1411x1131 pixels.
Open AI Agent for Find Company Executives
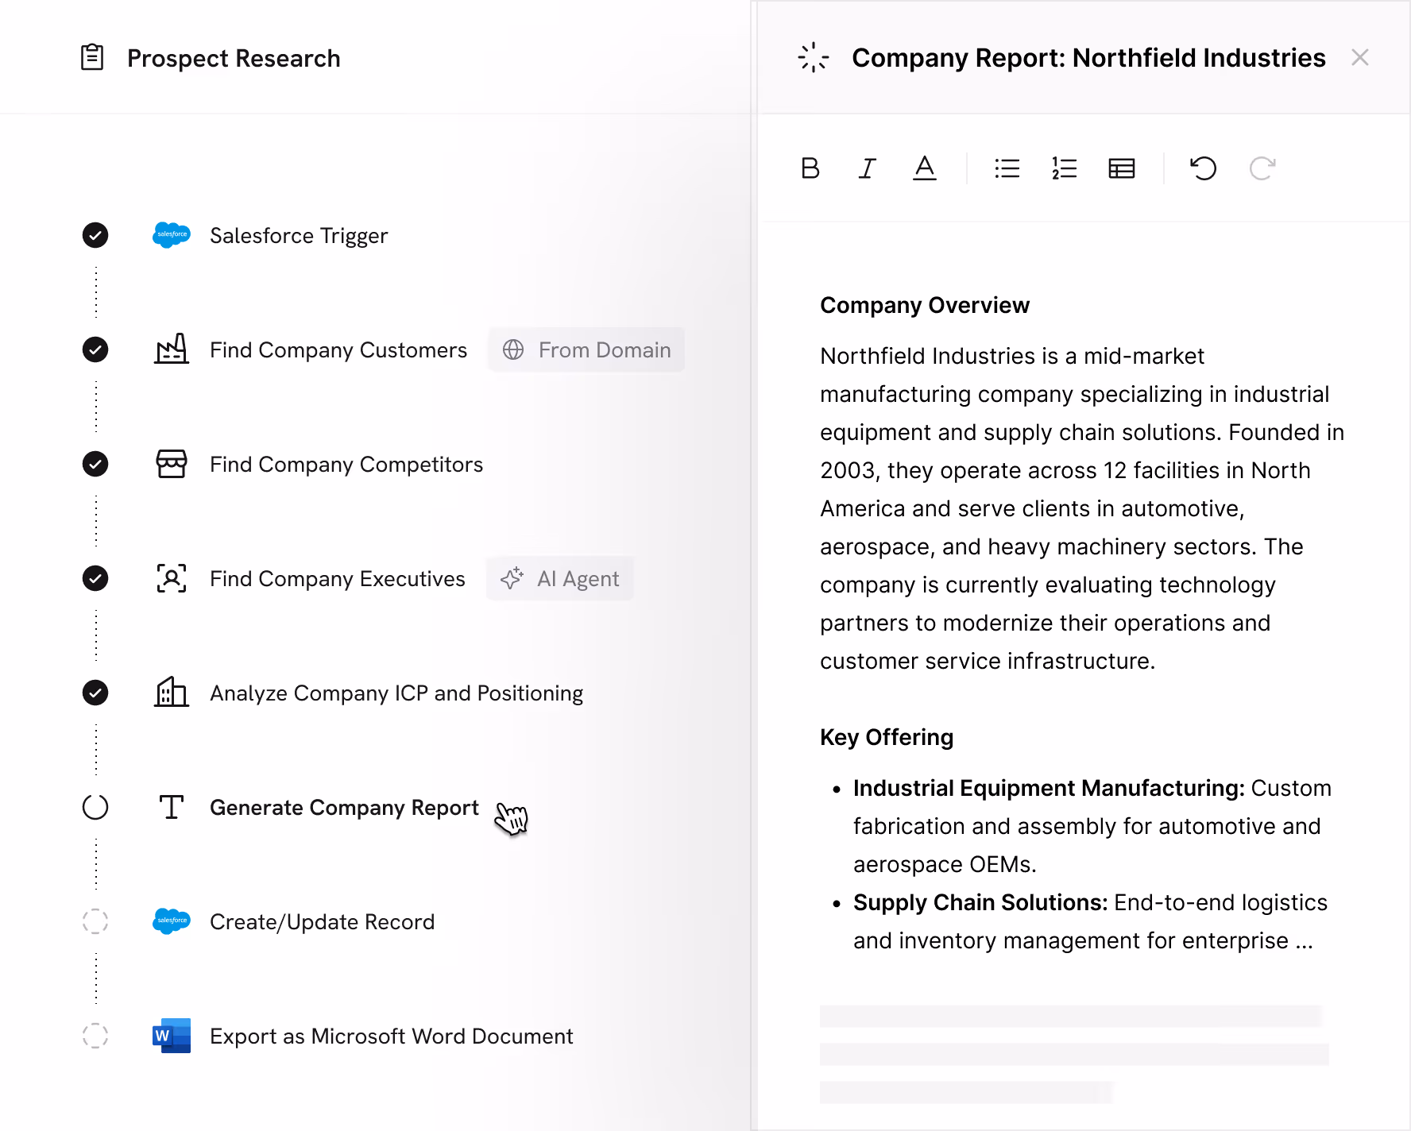tap(560, 578)
